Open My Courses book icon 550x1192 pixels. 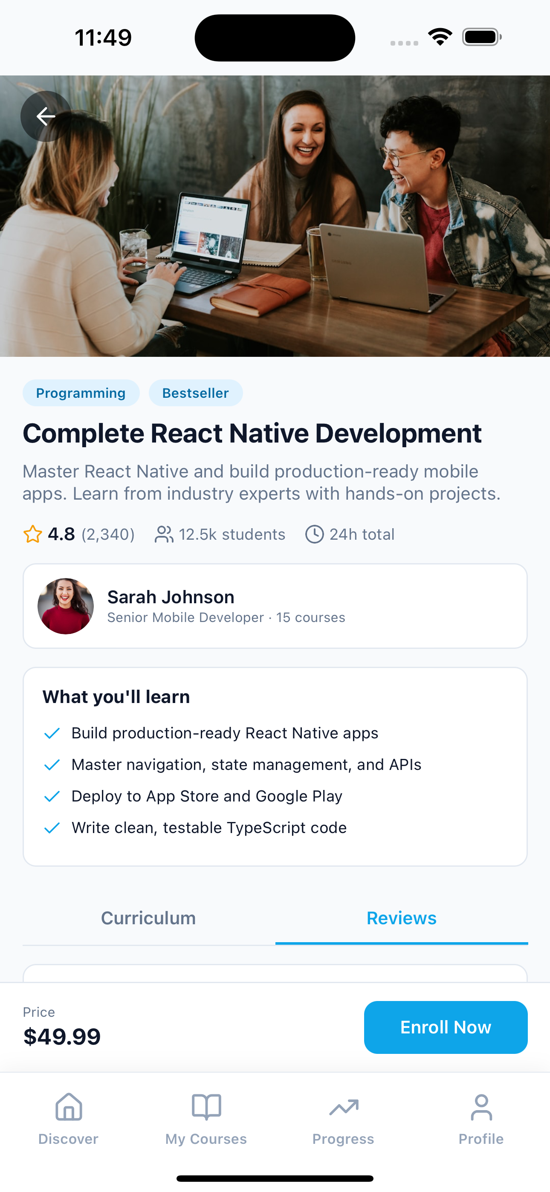coord(206,1107)
